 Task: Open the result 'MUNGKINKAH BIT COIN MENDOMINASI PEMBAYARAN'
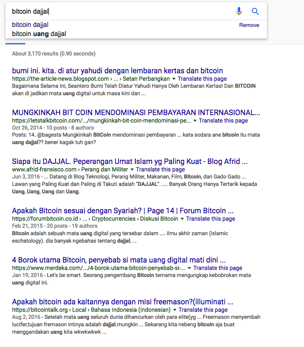point(136,112)
